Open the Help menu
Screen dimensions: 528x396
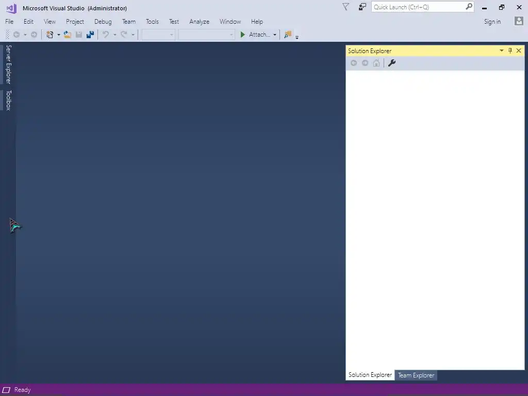(257, 22)
